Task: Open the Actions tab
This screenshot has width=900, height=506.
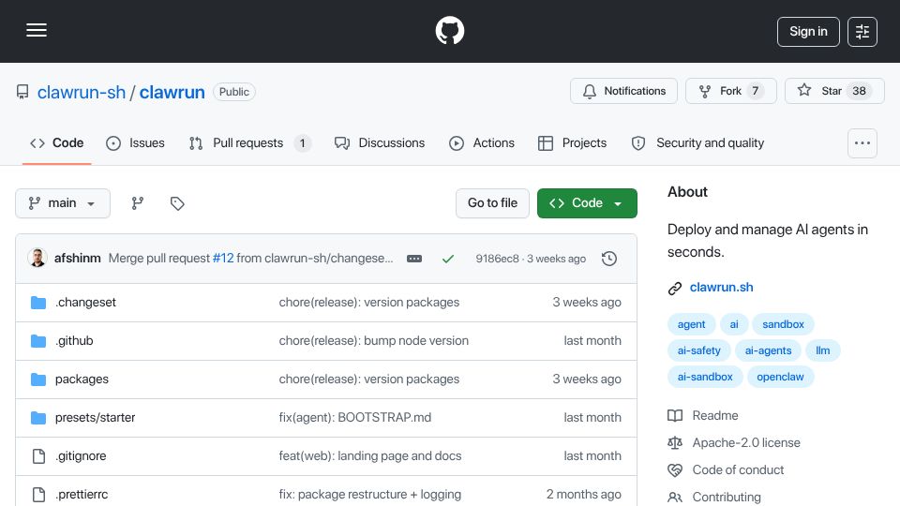Action: [482, 142]
